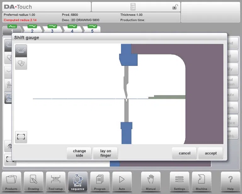Open the Machine mode
Image resolution: width=242 pixels, height=194 pixels.
[201, 182]
